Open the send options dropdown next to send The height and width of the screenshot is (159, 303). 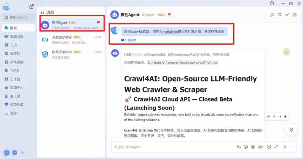292,147
